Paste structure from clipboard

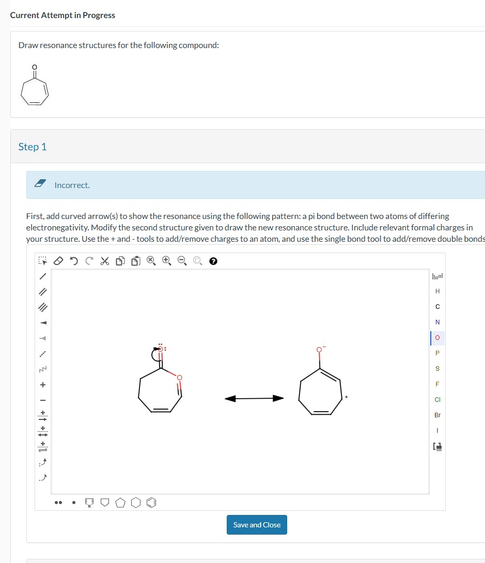pos(135,261)
